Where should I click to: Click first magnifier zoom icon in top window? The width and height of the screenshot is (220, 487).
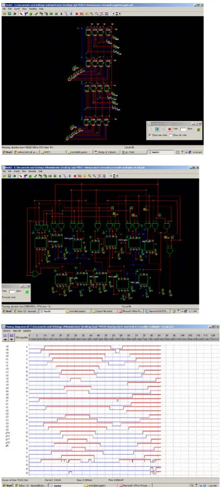click(91, 14)
